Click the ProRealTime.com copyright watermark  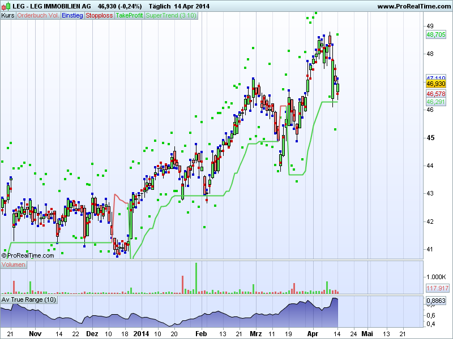tap(28, 255)
